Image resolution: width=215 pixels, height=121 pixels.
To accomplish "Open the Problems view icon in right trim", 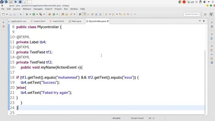I will 212,50.
